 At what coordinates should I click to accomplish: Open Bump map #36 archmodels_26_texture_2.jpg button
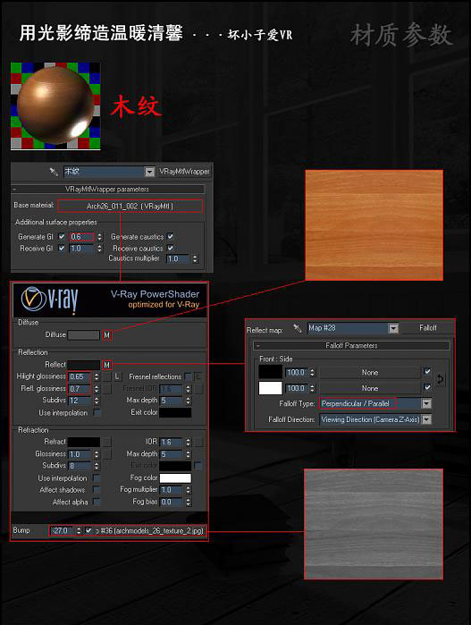[150, 531]
